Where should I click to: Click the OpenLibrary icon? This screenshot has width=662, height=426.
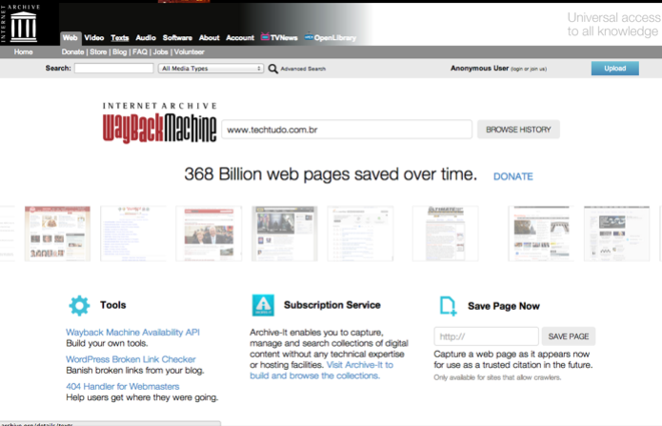click(x=309, y=37)
